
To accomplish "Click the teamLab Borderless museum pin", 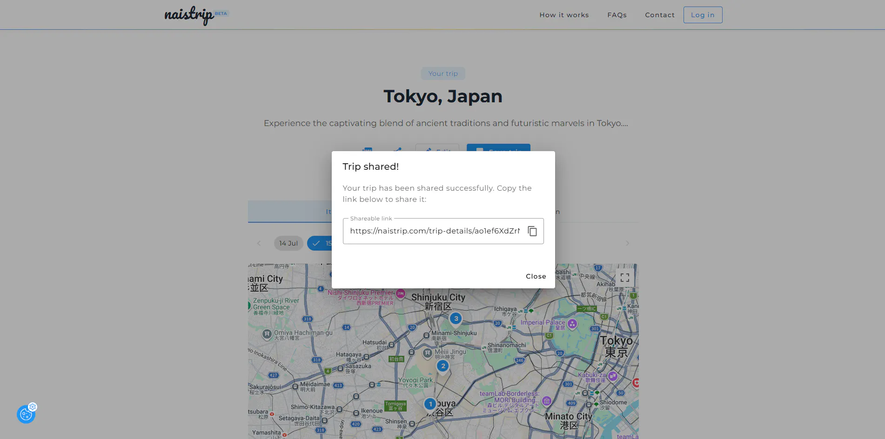I will tap(547, 400).
